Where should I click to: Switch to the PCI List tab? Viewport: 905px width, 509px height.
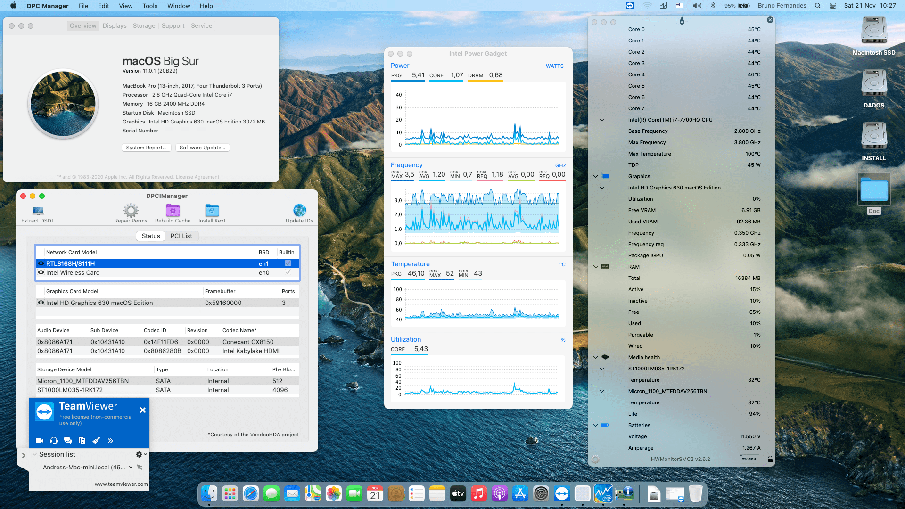pos(182,236)
